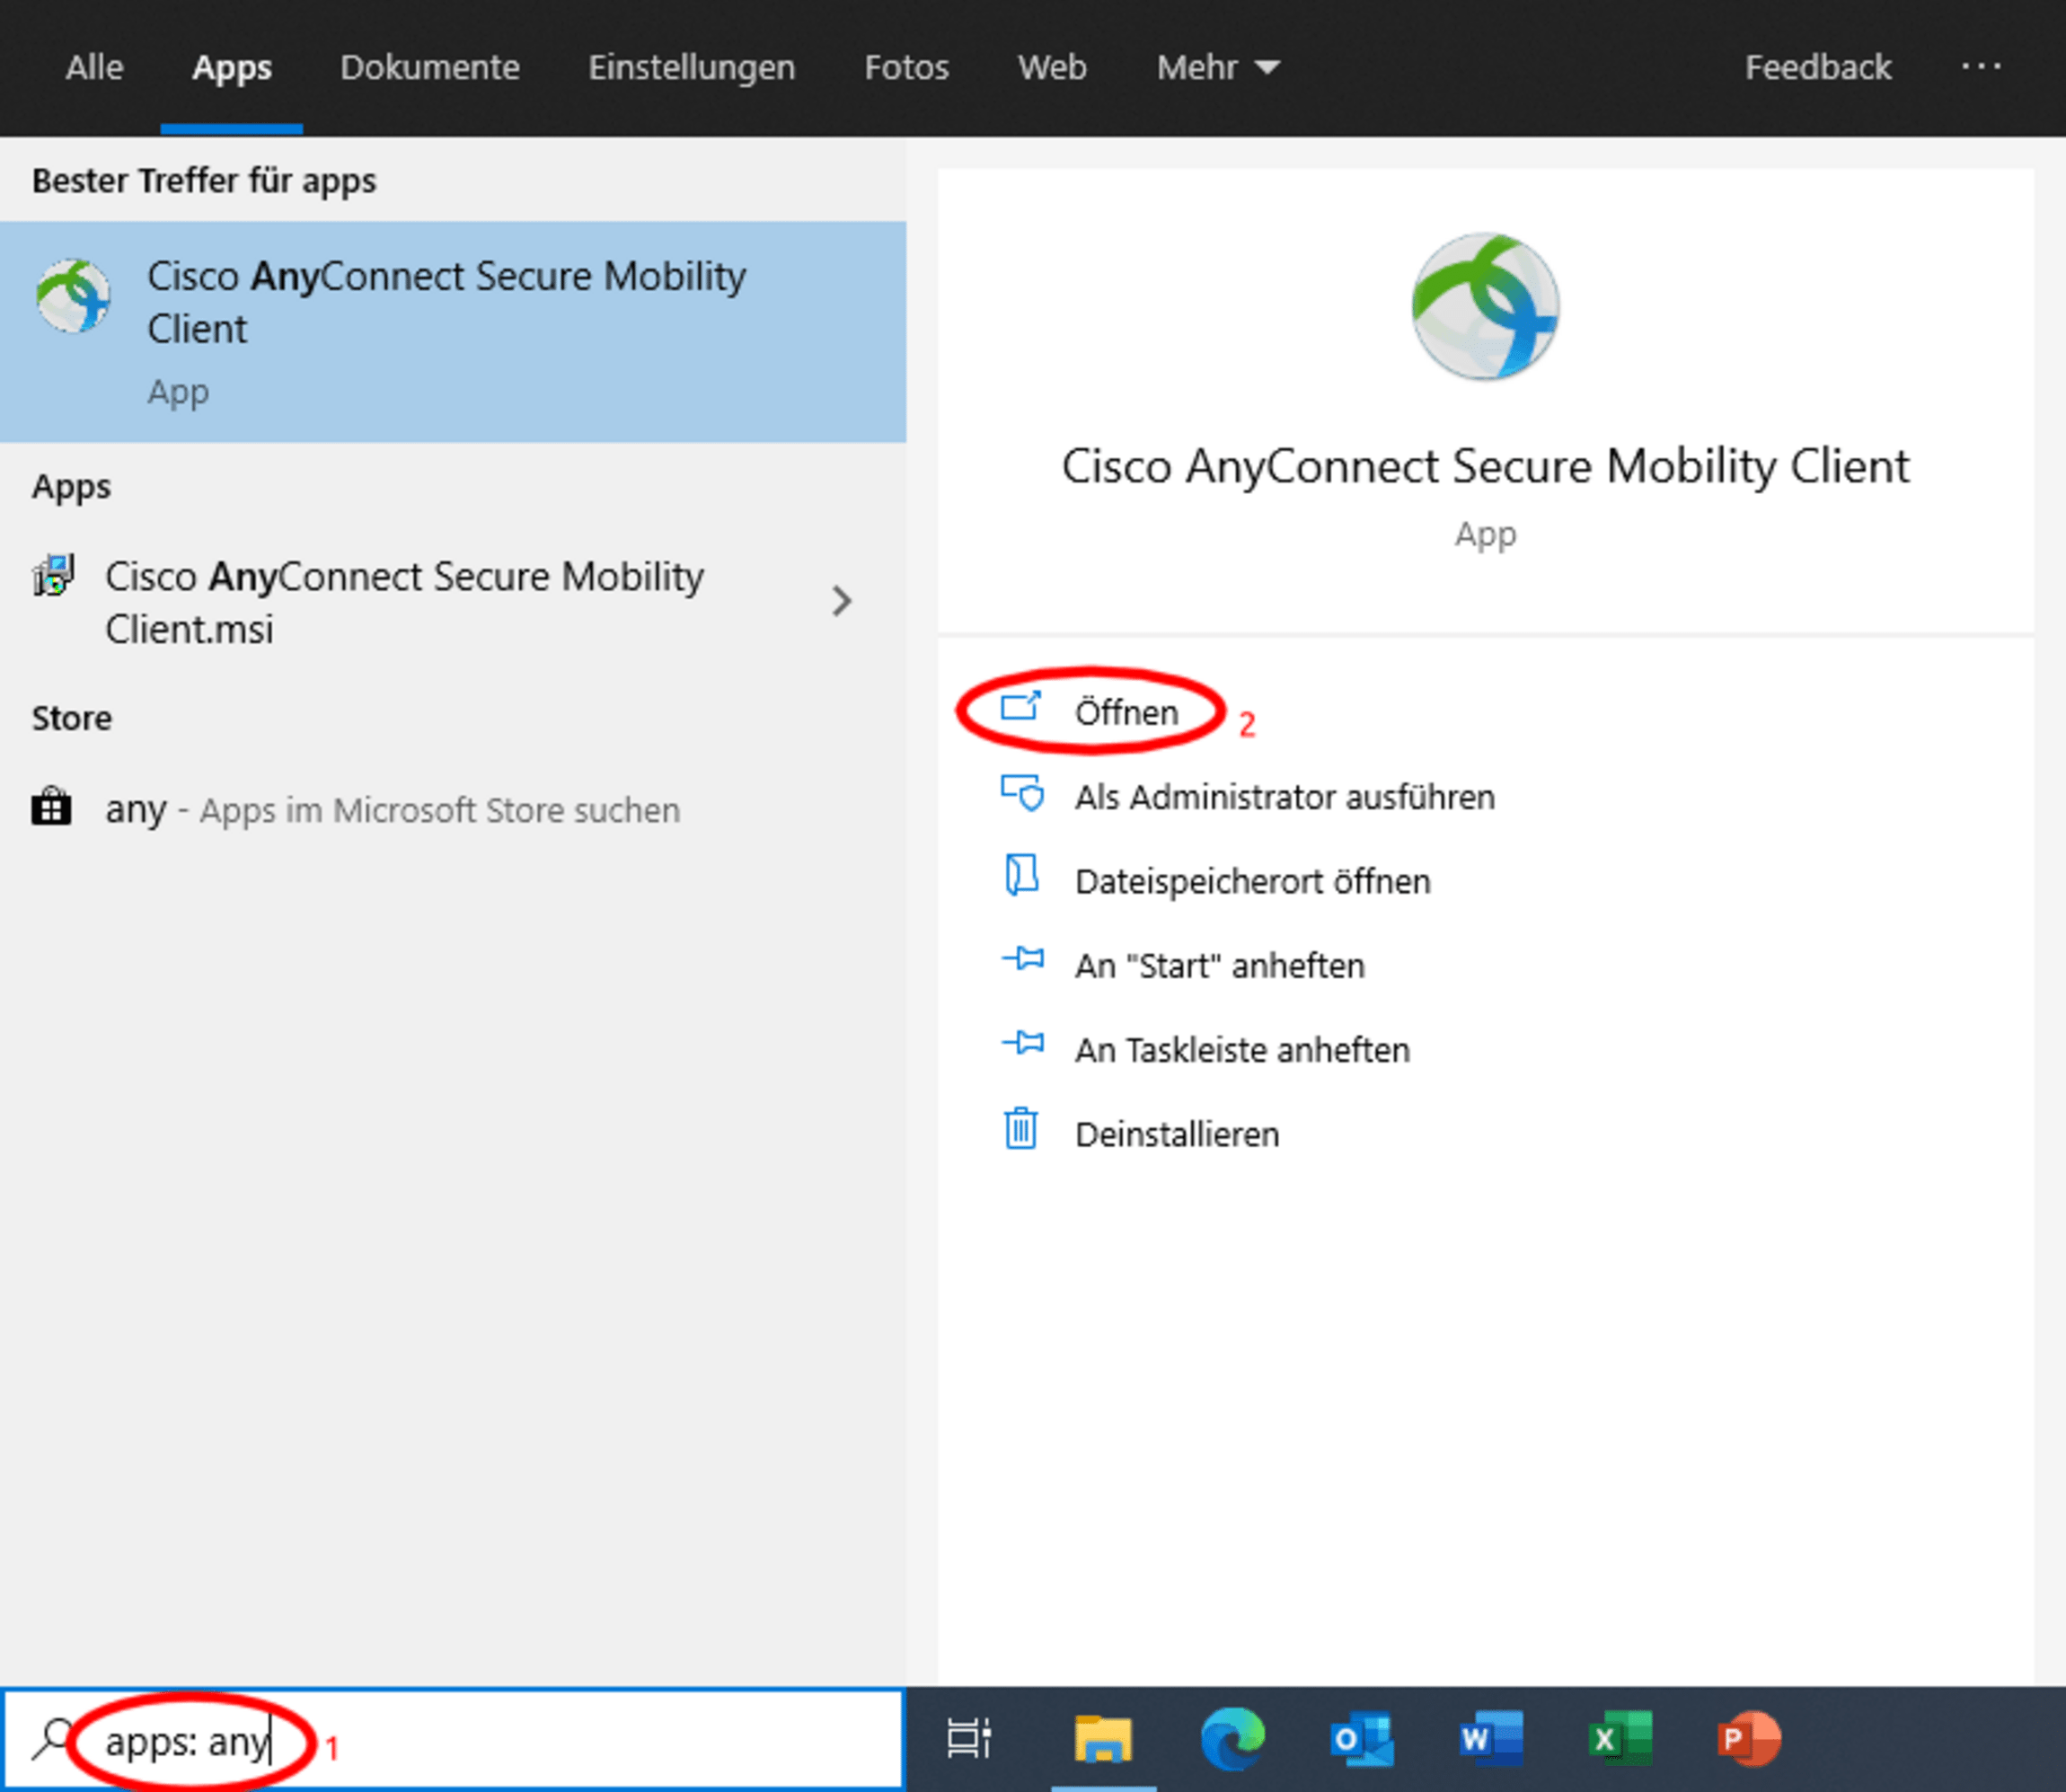
Task: Open the three-dots options menu
Action: (1980, 67)
